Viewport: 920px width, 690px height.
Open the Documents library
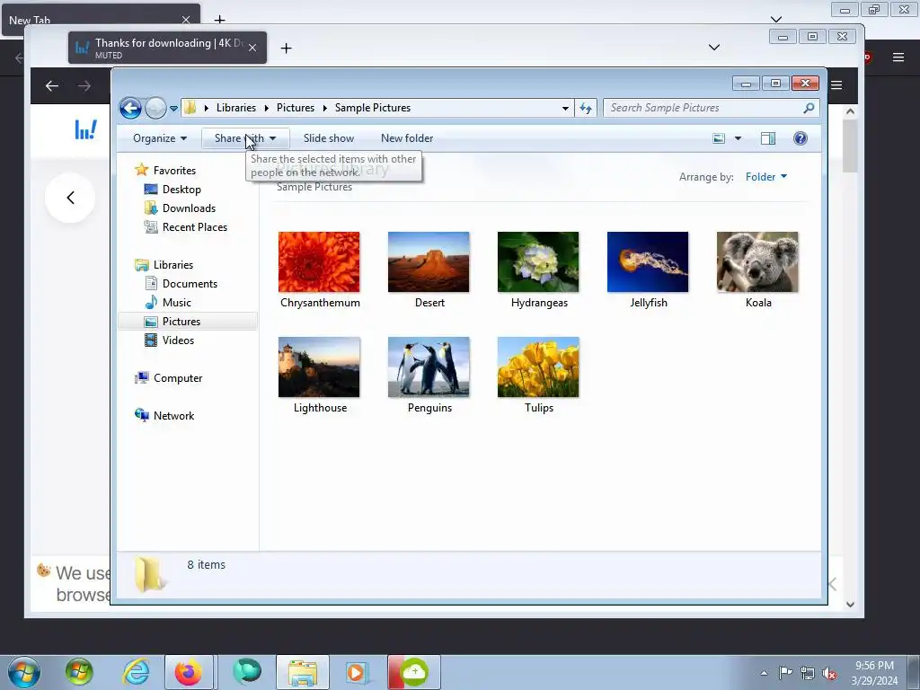click(x=190, y=283)
